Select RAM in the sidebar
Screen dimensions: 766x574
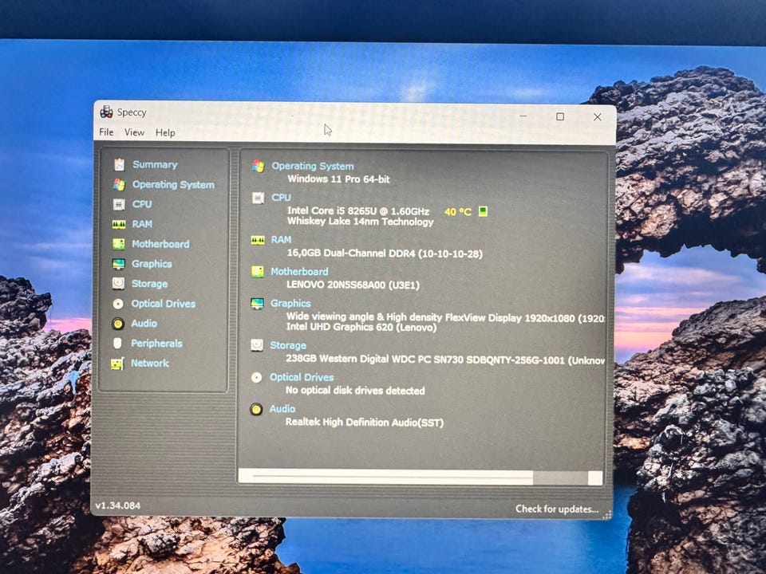coord(142,224)
